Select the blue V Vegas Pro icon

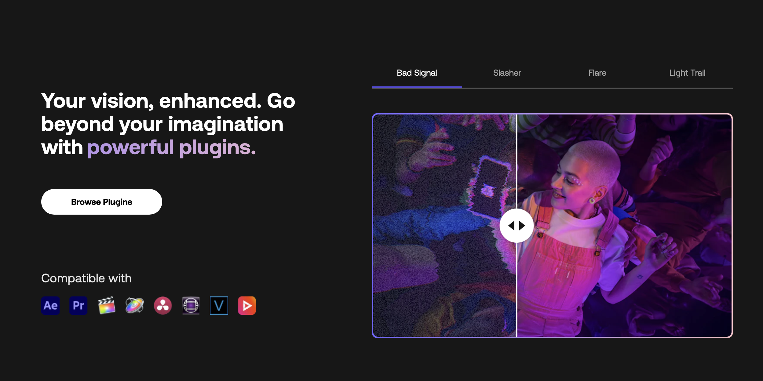pyautogui.click(x=219, y=305)
